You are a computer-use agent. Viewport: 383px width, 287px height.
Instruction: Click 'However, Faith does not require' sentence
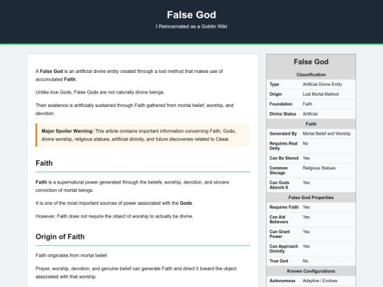tap(114, 216)
